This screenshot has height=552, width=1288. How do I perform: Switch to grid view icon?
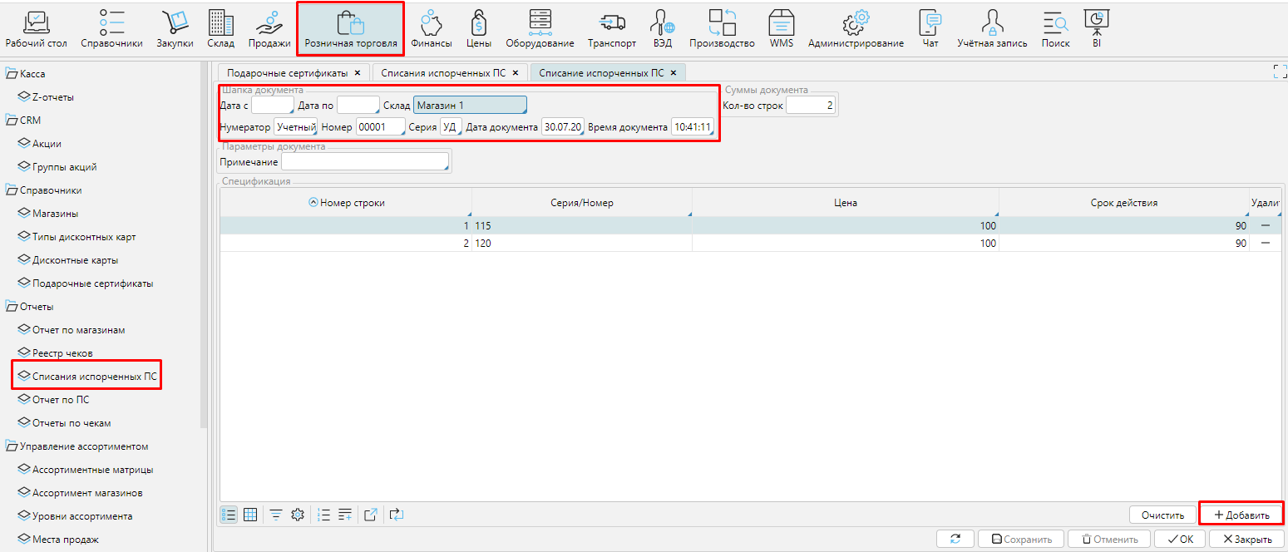click(250, 515)
